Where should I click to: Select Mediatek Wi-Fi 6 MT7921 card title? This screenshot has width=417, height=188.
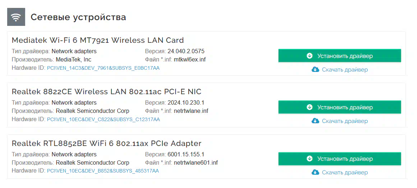coord(98,40)
